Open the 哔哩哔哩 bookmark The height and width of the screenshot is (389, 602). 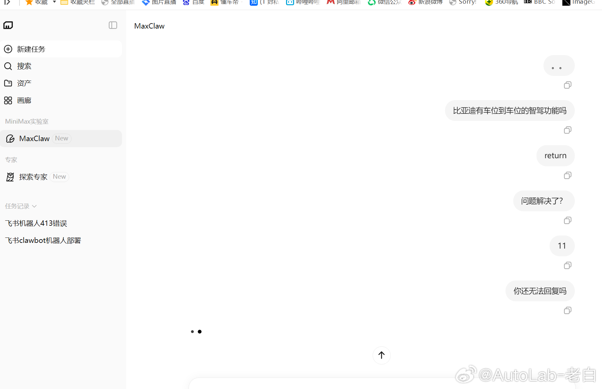point(303,2)
